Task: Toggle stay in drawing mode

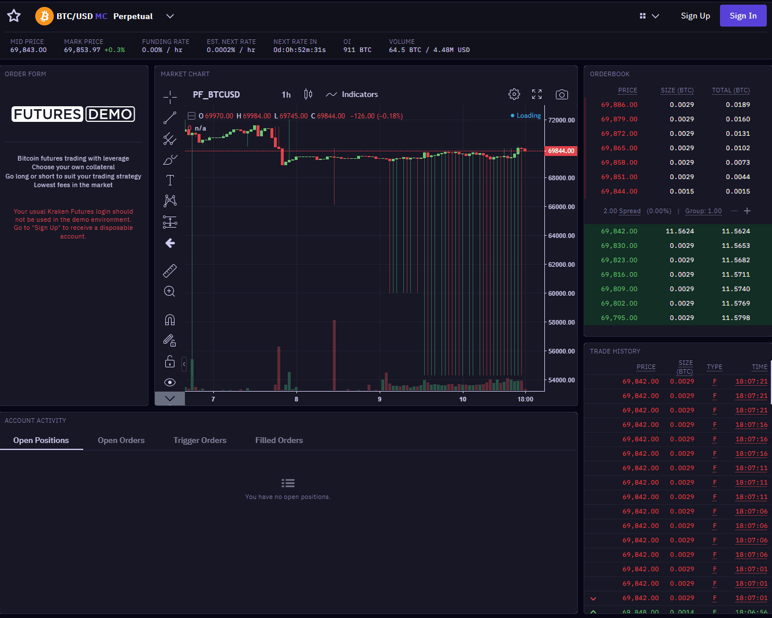Action: pyautogui.click(x=170, y=341)
